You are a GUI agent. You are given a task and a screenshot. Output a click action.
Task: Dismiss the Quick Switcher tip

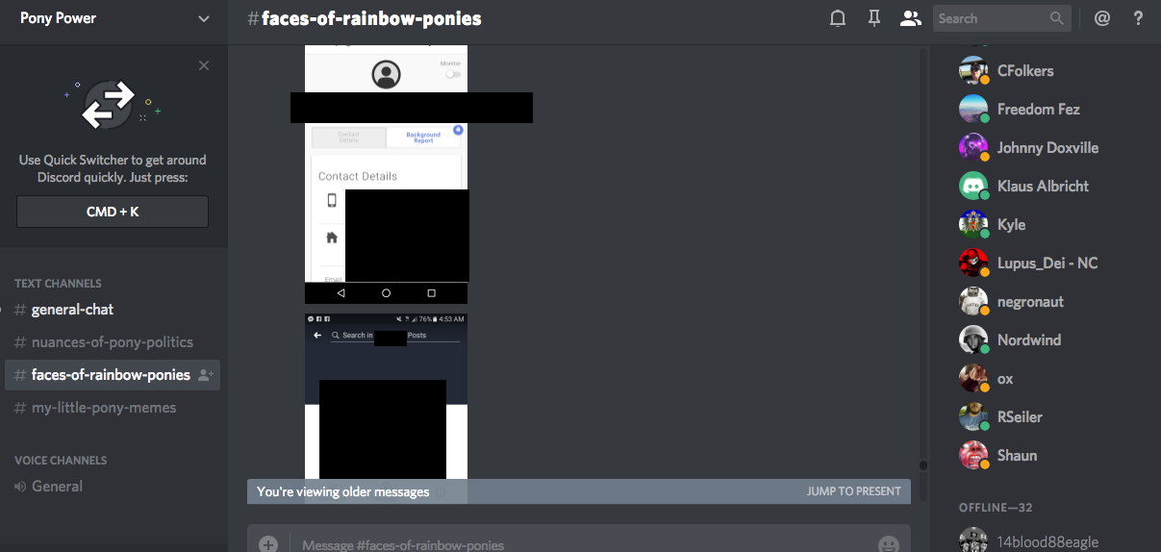pos(204,65)
